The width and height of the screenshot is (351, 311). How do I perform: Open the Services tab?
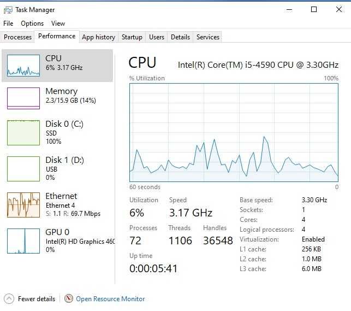(208, 37)
